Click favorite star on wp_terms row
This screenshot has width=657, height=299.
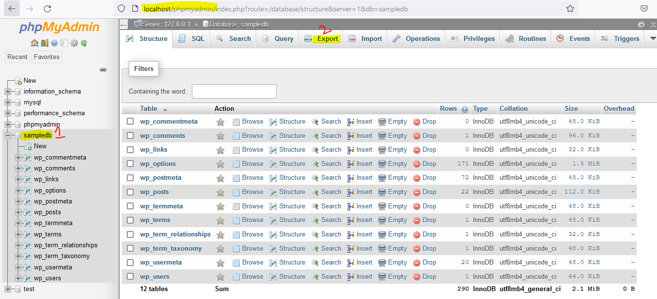tap(220, 220)
